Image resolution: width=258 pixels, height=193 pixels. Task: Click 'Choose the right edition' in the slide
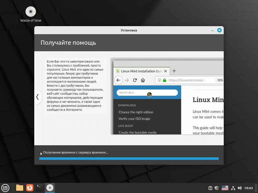[x=136, y=112]
